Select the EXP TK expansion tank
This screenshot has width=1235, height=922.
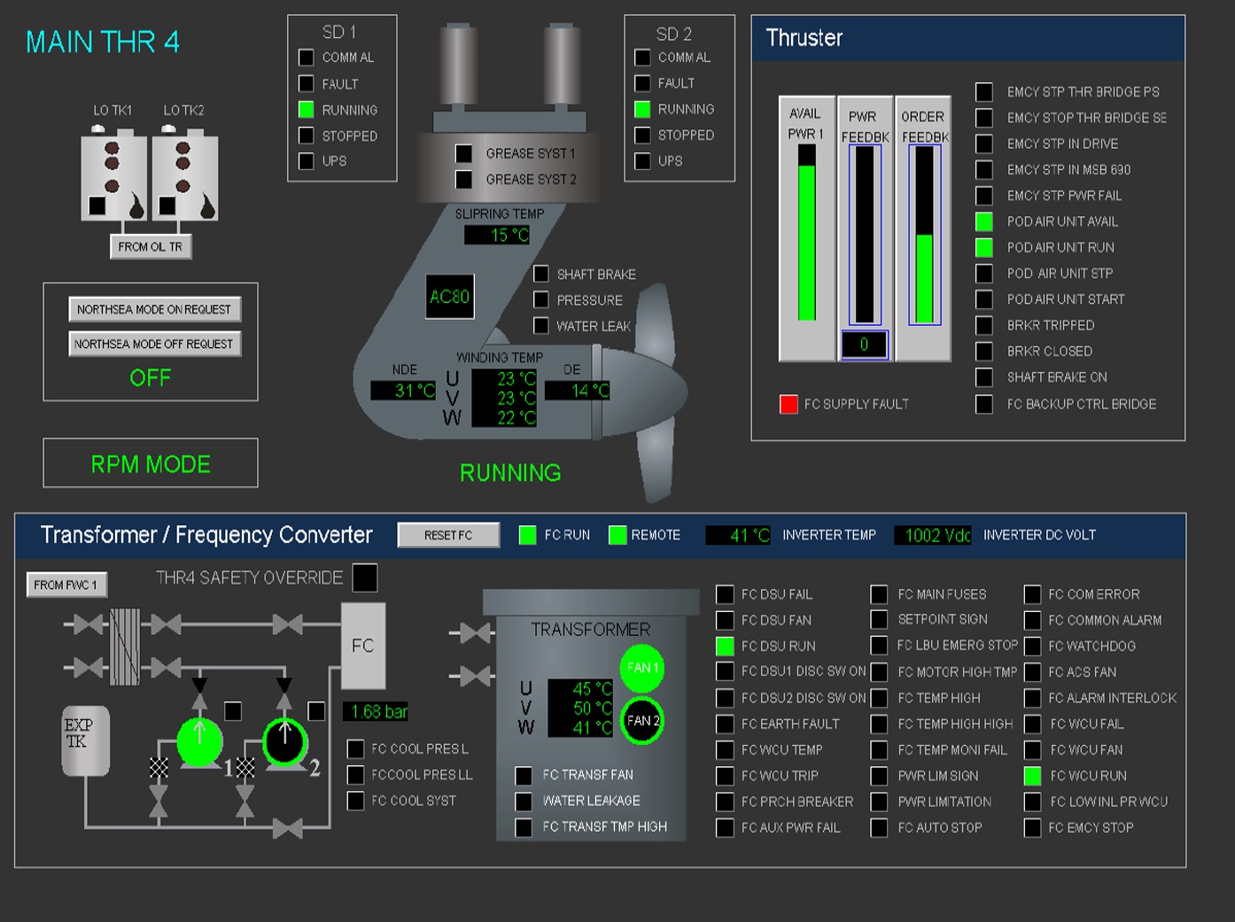click(x=84, y=740)
